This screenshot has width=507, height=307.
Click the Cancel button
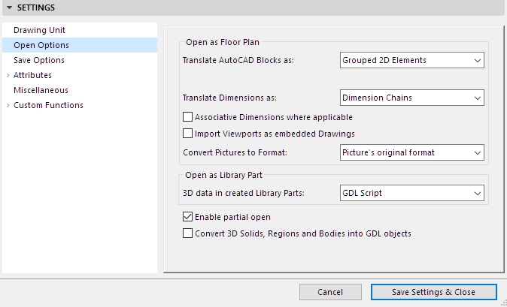point(330,292)
